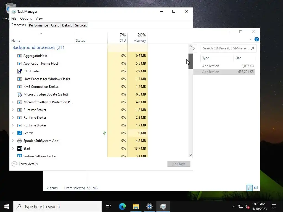The height and width of the screenshot is (212, 283).
Task: Expand the Start process row
Action: click(13, 149)
